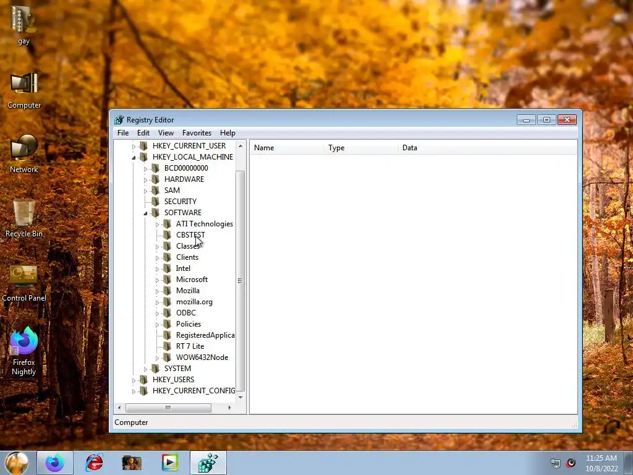This screenshot has height=475, width=633.
Task: Open Windows Media Player from the taskbar
Action: [x=170, y=463]
